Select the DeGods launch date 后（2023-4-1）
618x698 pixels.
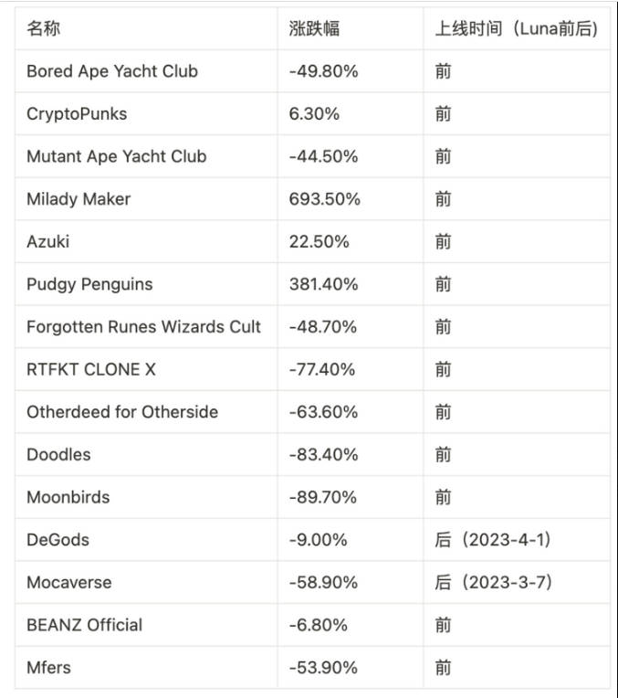pos(494,540)
